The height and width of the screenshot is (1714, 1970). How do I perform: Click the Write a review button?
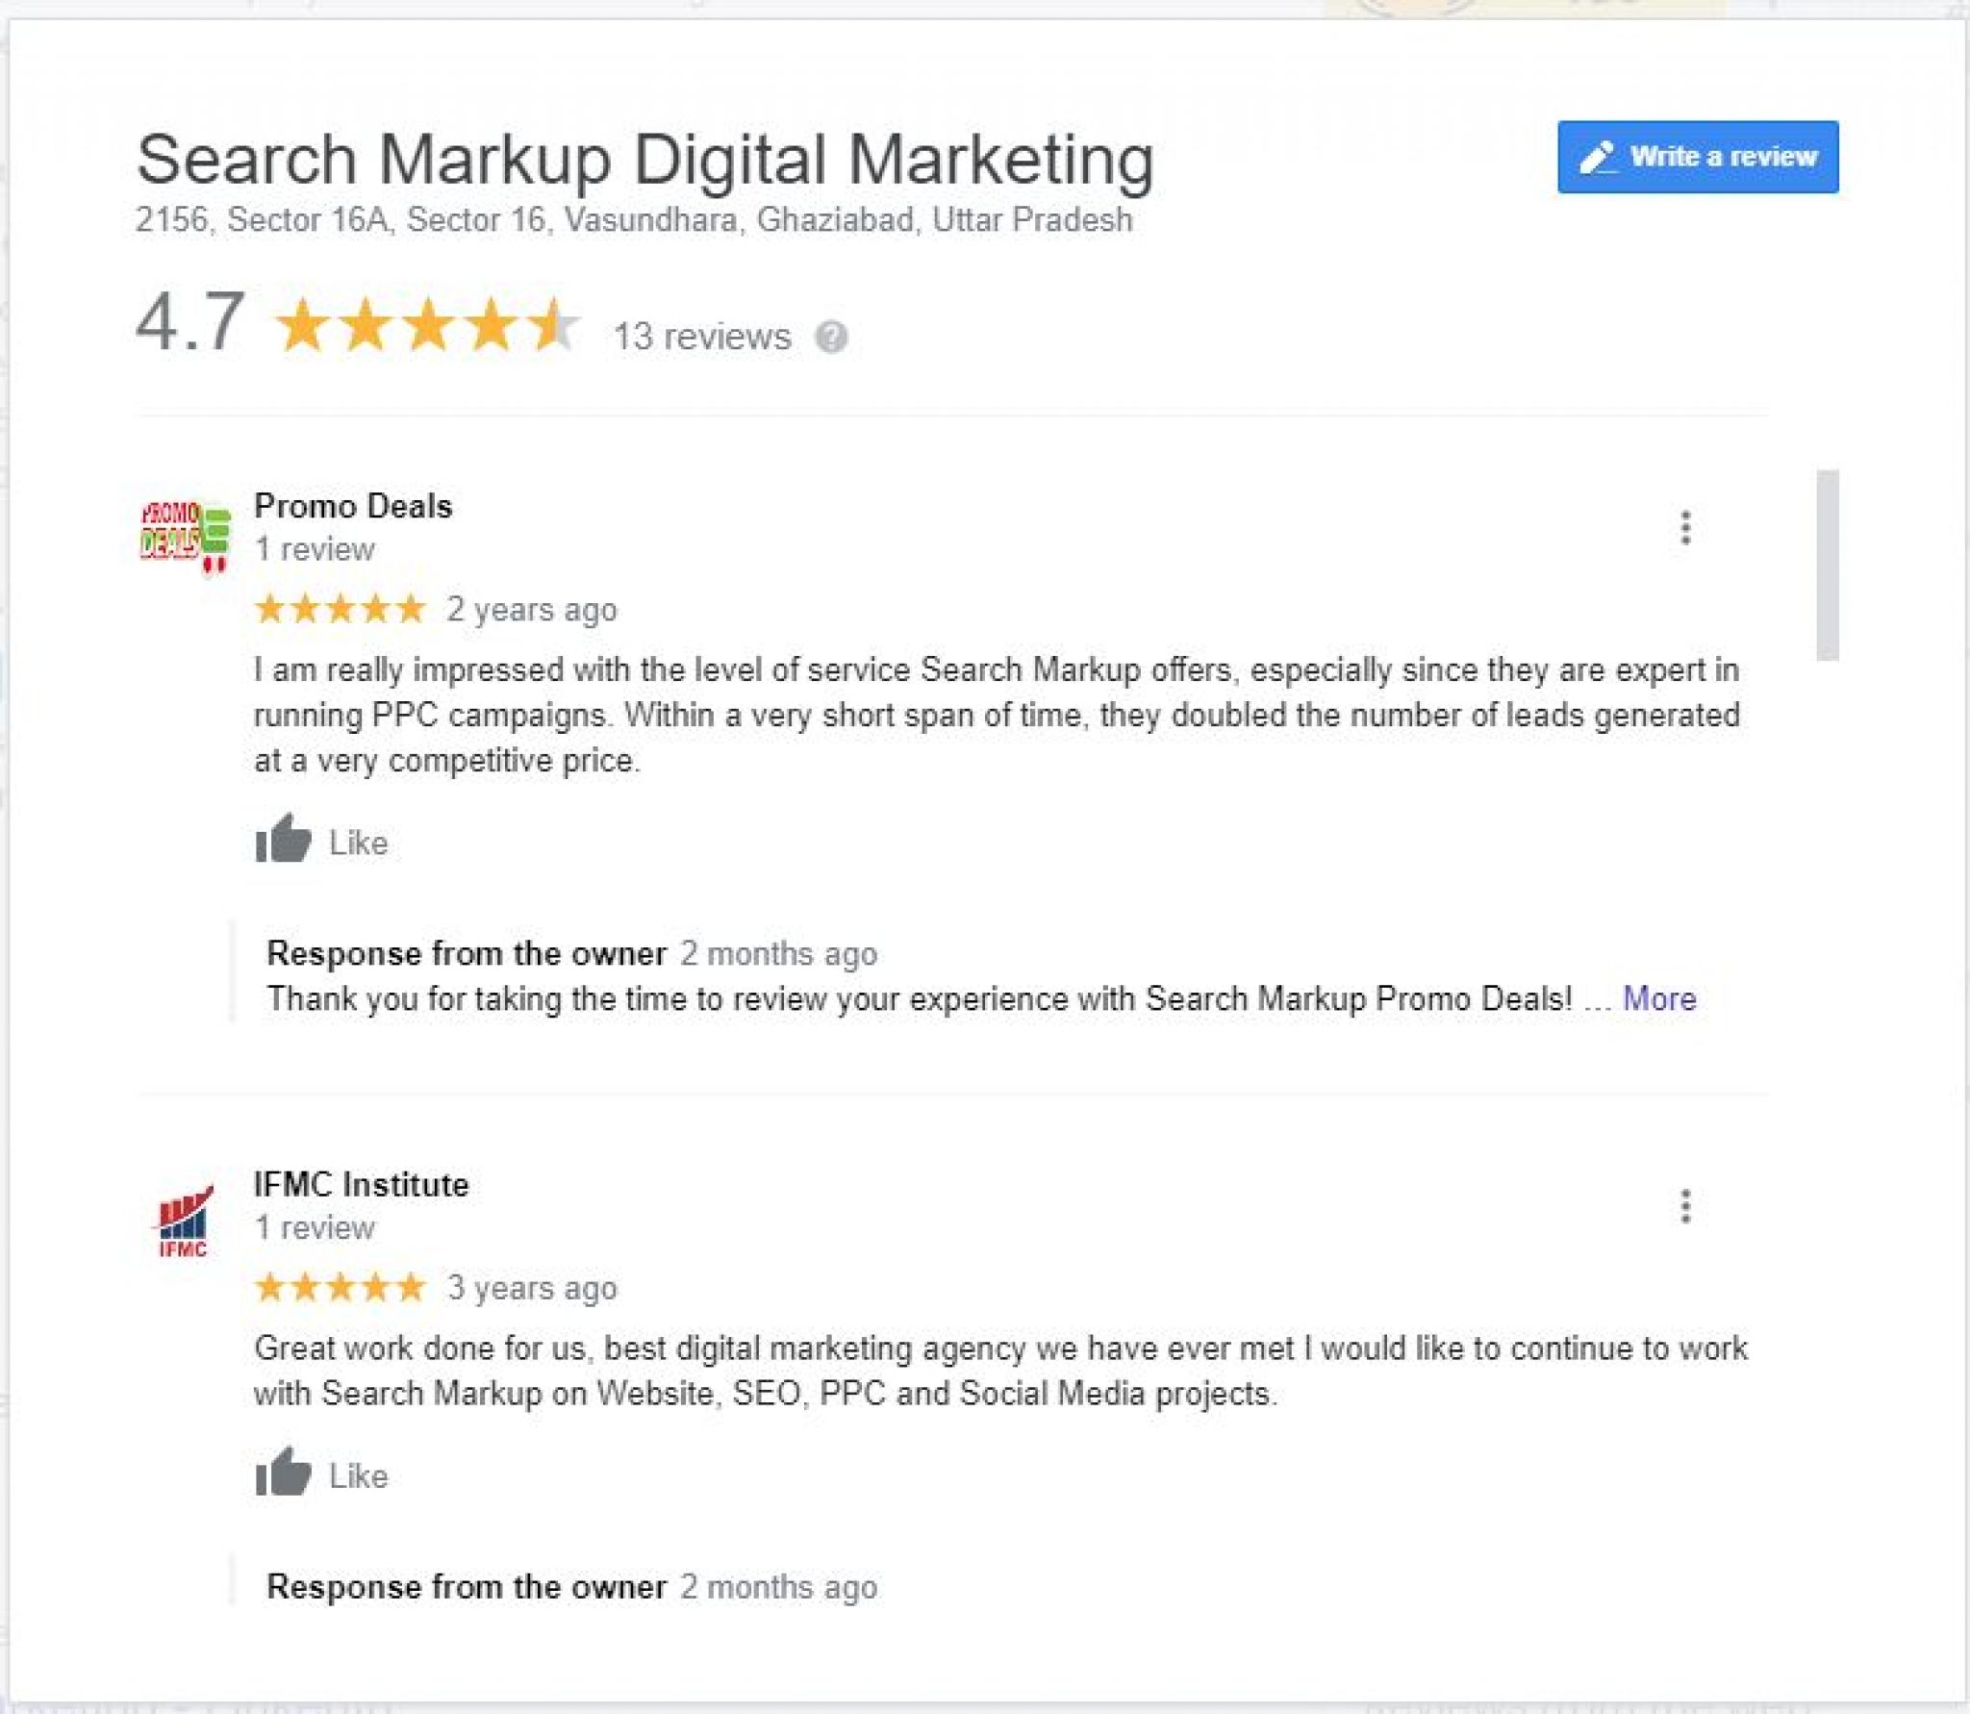pyautogui.click(x=1698, y=157)
